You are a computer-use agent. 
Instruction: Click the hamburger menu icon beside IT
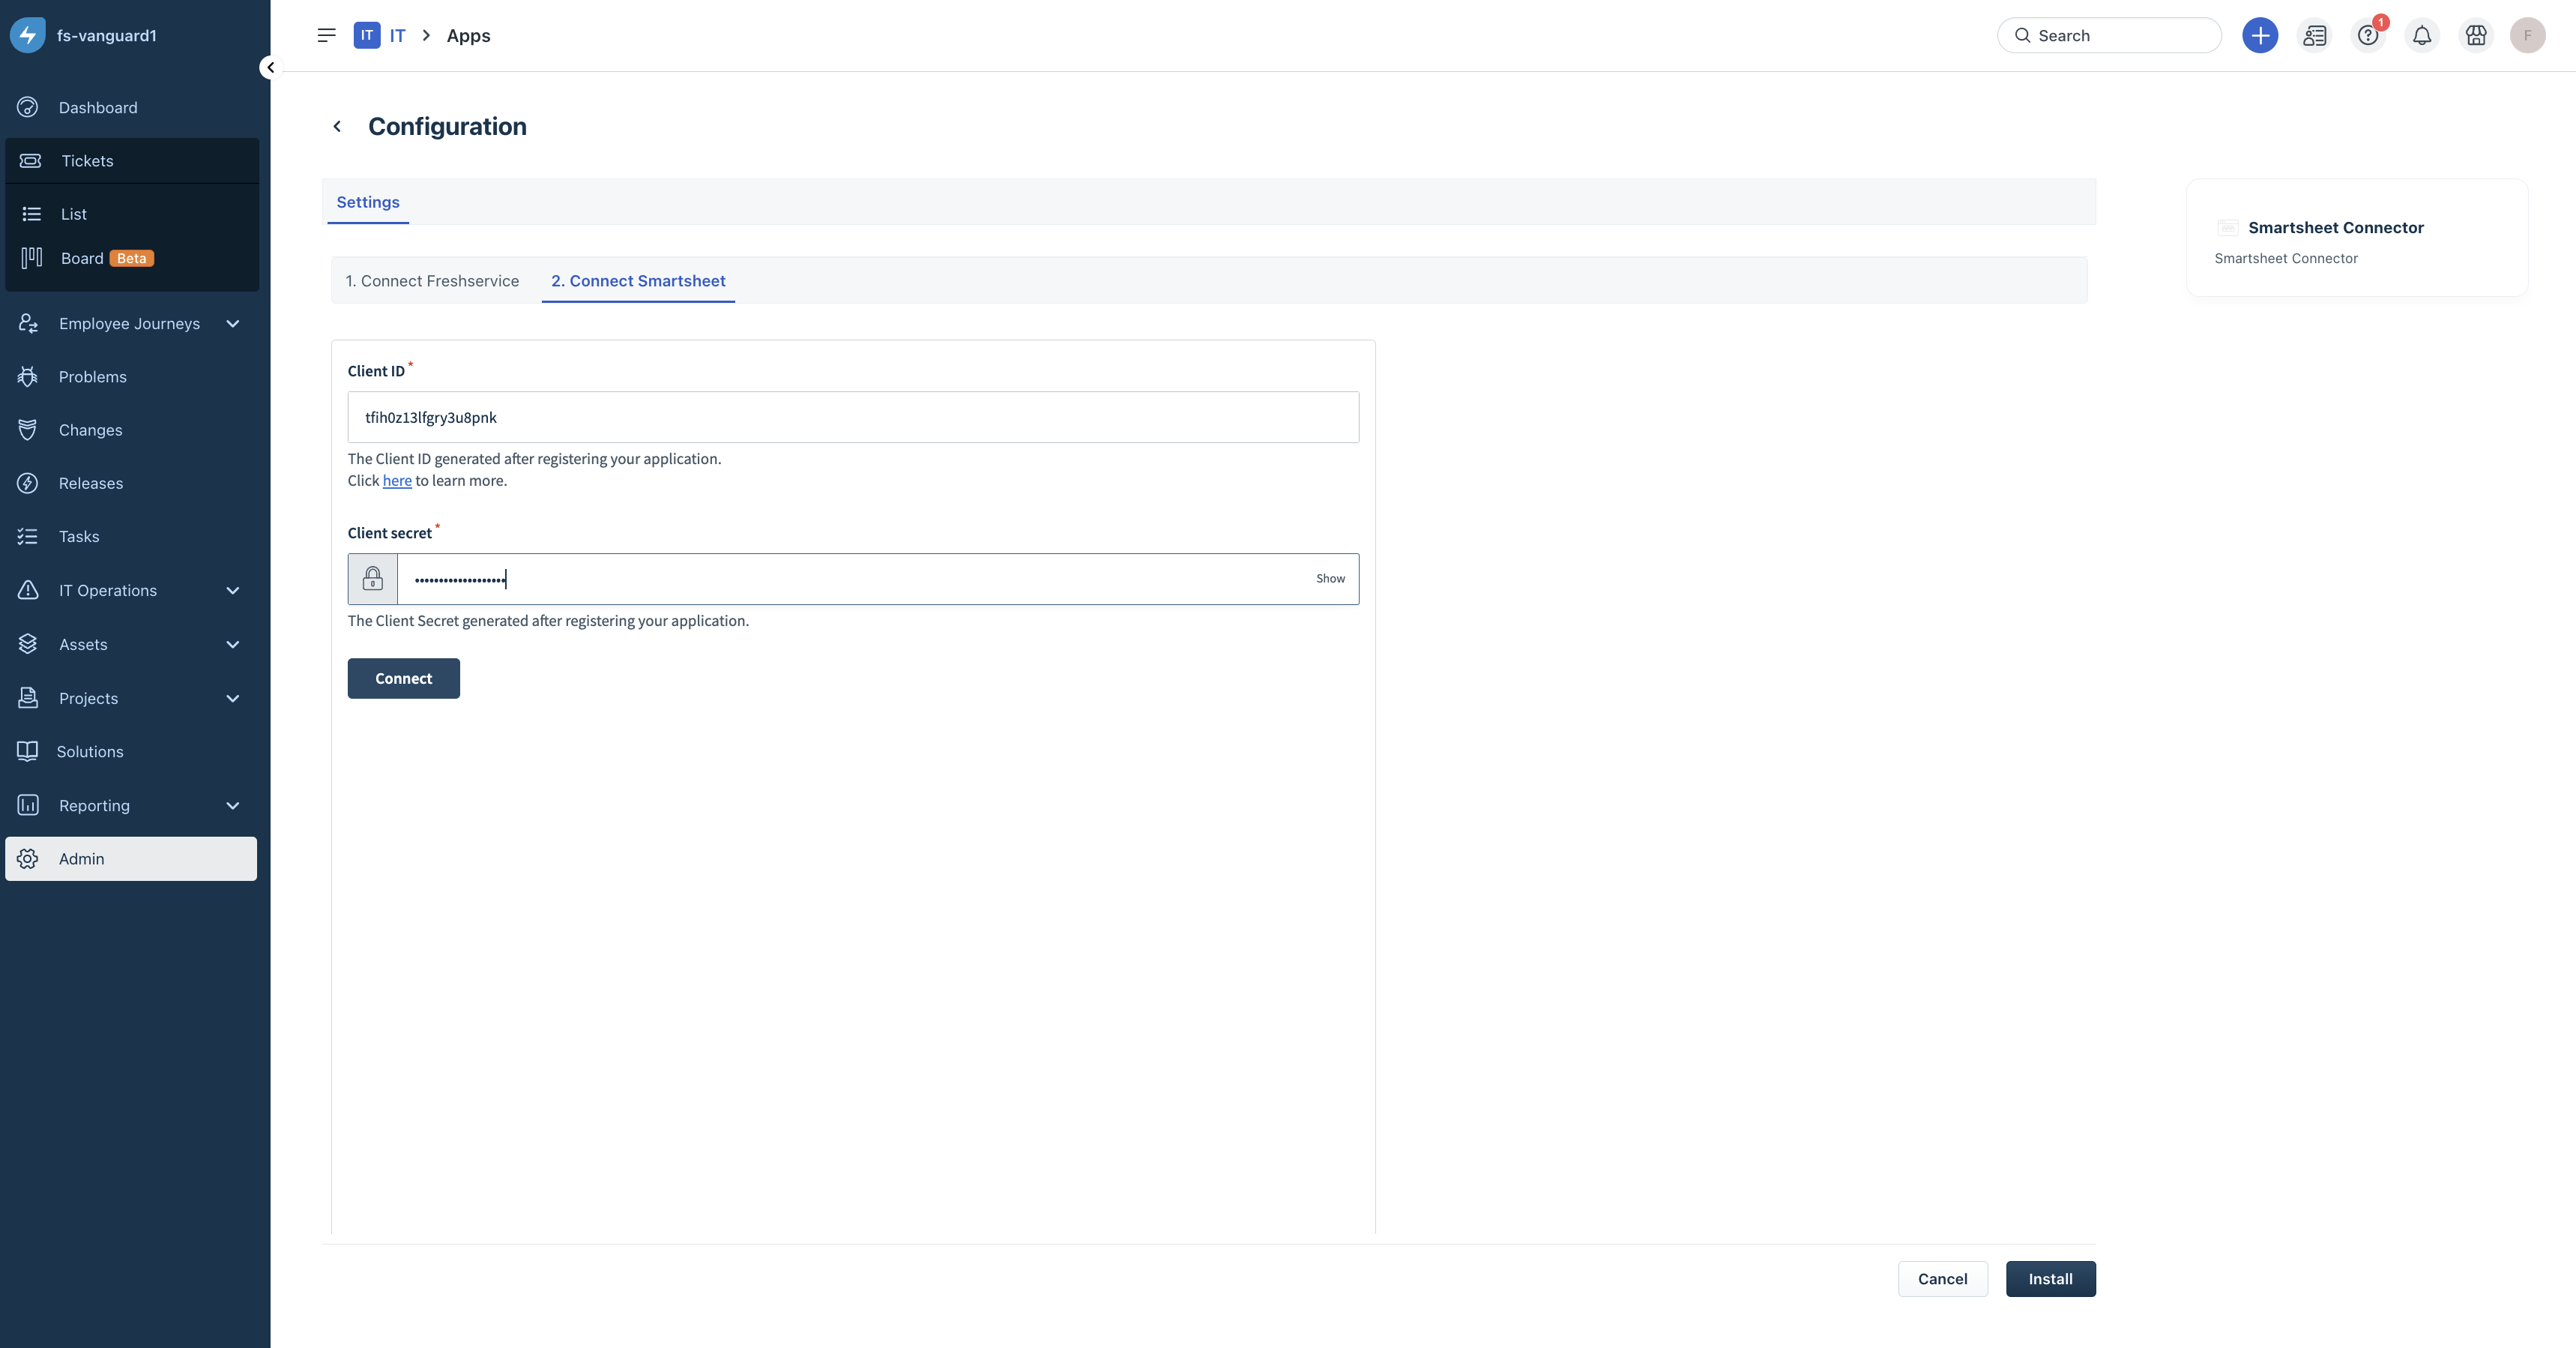click(x=326, y=36)
